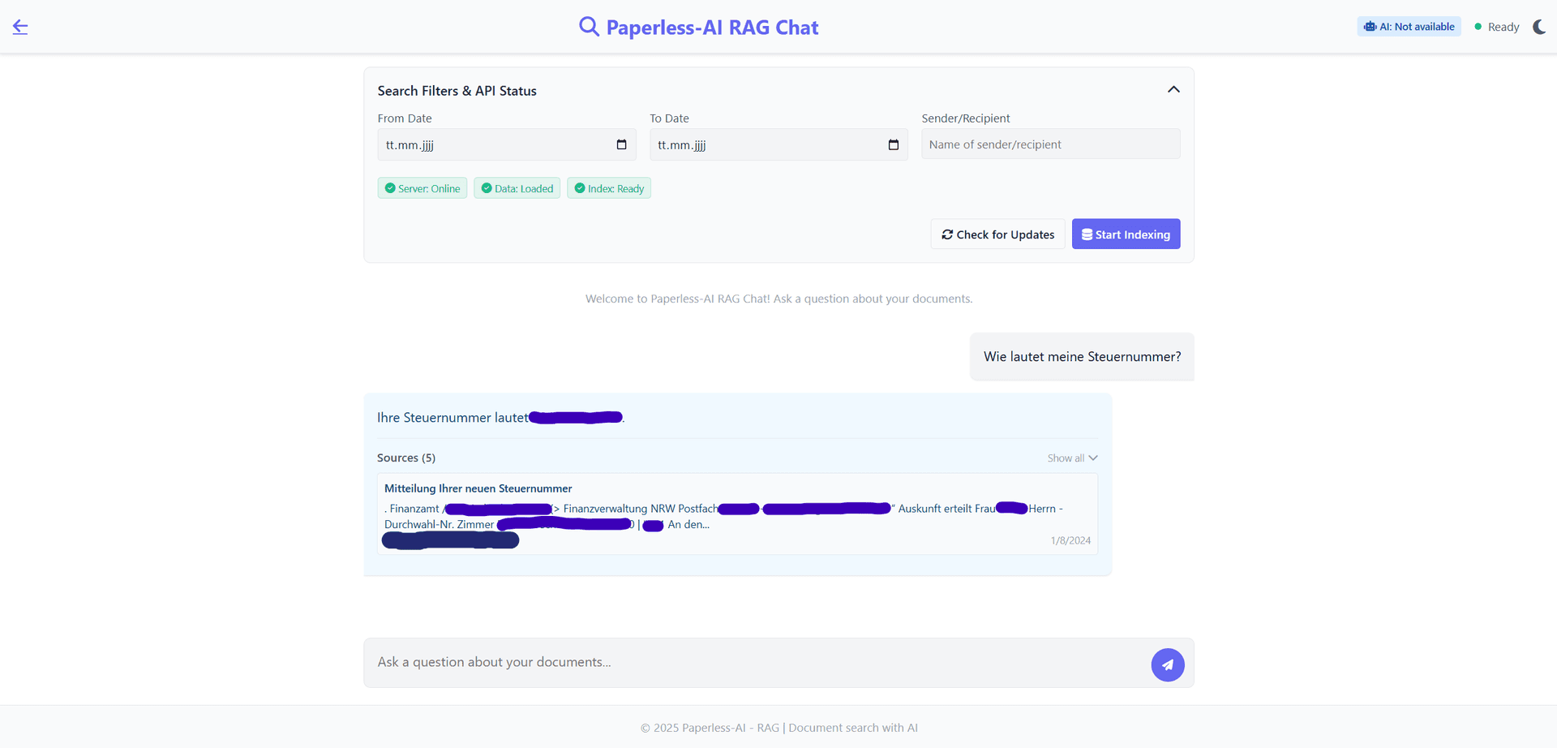Go back using the left arrow icon
The width and height of the screenshot is (1557, 748).
pos(20,27)
